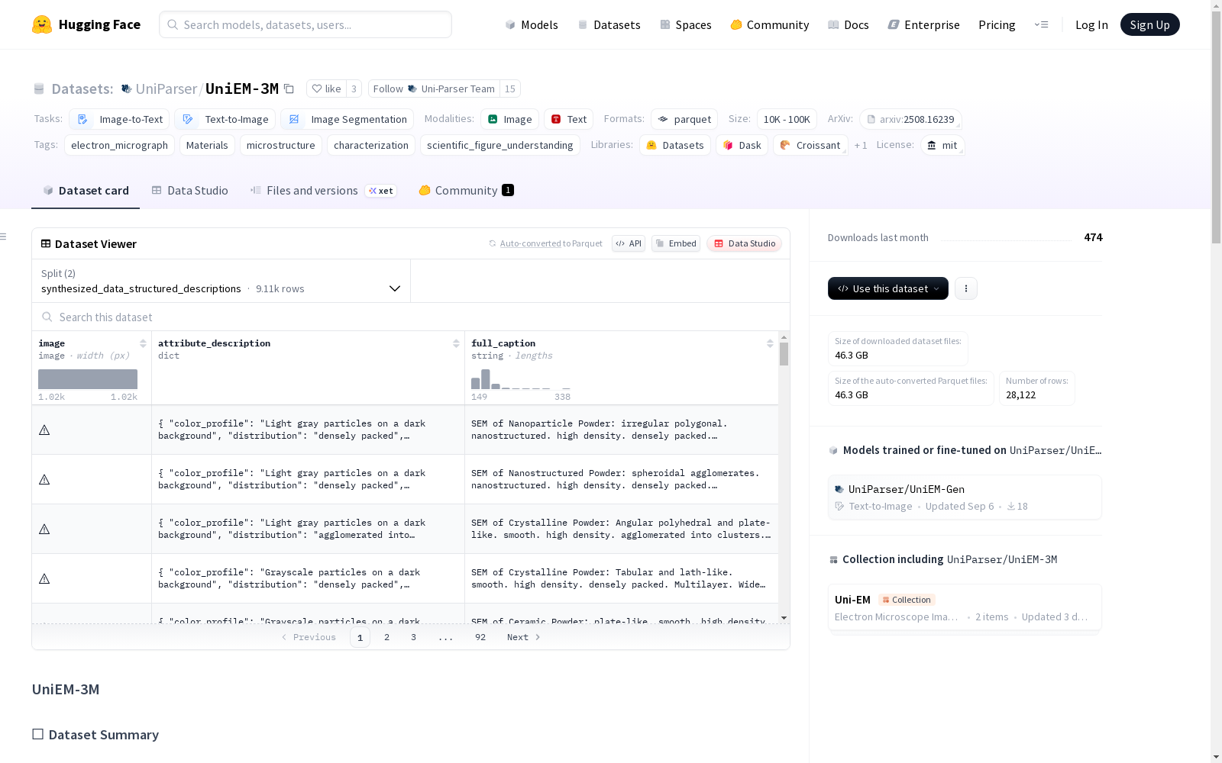Open the UniParser/UniEM-Gen model card
1222x763 pixels.
[x=965, y=497]
